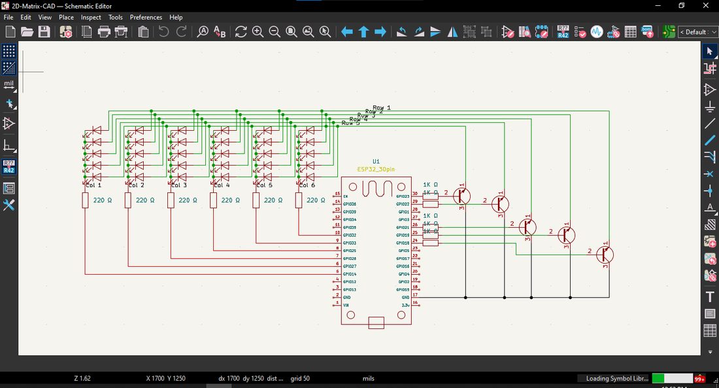Viewport: 719px width, 388px height.
Task: Create a new schematic with the blank page icon
Action: (10, 31)
